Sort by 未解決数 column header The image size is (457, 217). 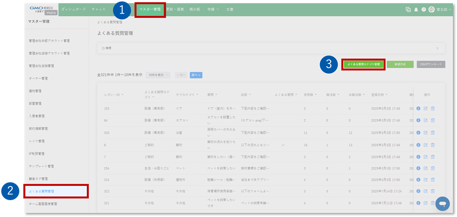[357, 95]
